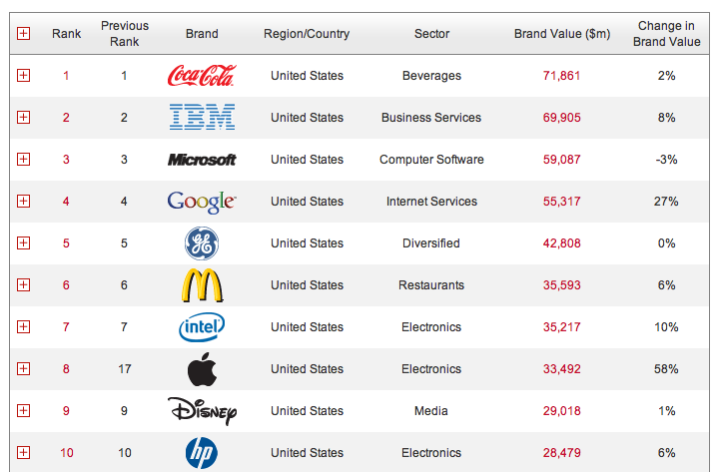Open the Google logo entry
720x472 pixels.
coord(202,202)
